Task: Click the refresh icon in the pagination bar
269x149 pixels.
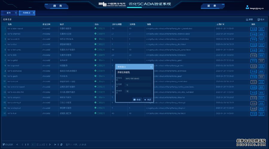Action: (x=61, y=145)
